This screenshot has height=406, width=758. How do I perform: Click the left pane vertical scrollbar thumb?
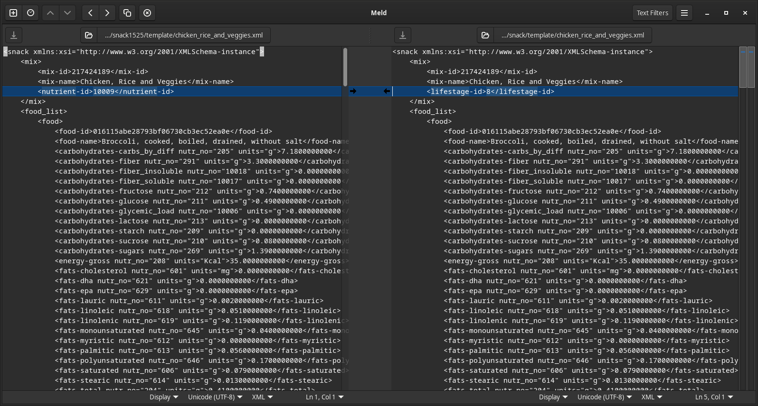click(x=345, y=67)
